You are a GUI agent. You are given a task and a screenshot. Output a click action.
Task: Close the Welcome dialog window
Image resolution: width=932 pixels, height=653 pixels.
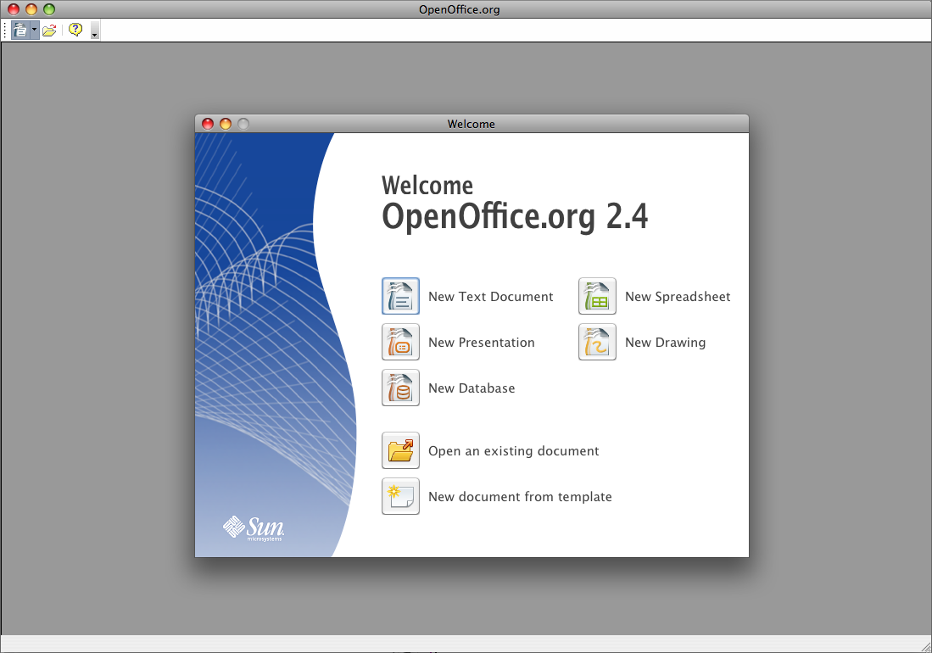(208, 124)
